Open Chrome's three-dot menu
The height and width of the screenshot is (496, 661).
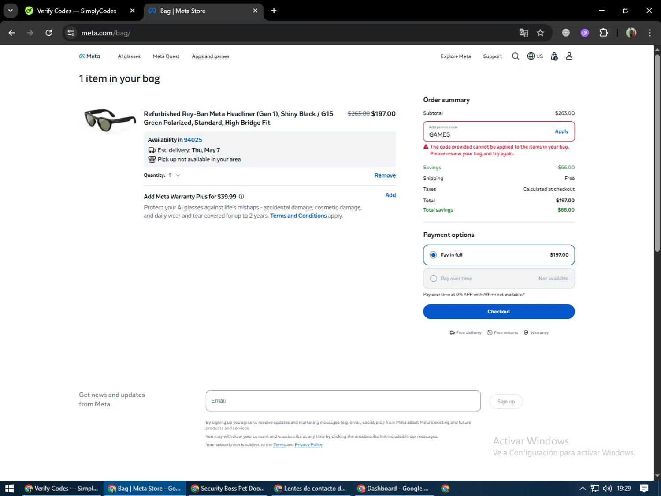[x=650, y=33]
